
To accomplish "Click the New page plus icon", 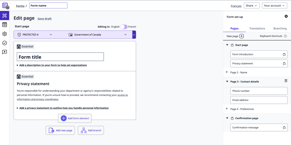I will coord(242,36).
